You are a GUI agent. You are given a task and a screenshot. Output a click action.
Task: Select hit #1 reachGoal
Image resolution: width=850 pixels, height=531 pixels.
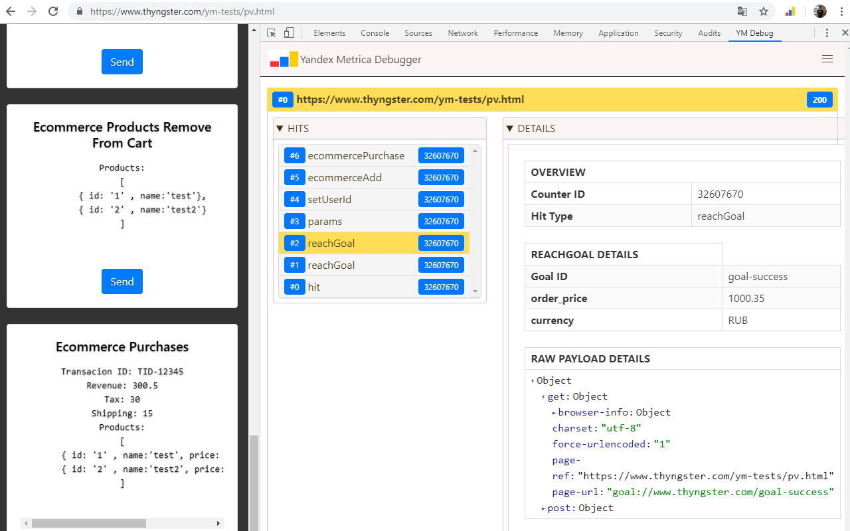click(374, 265)
